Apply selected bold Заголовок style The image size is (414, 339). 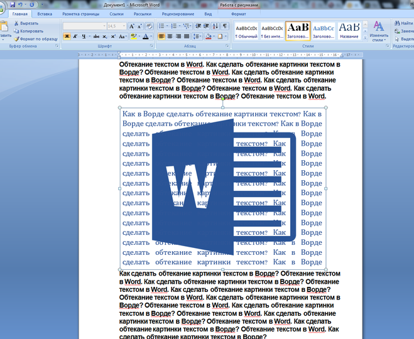(x=298, y=31)
